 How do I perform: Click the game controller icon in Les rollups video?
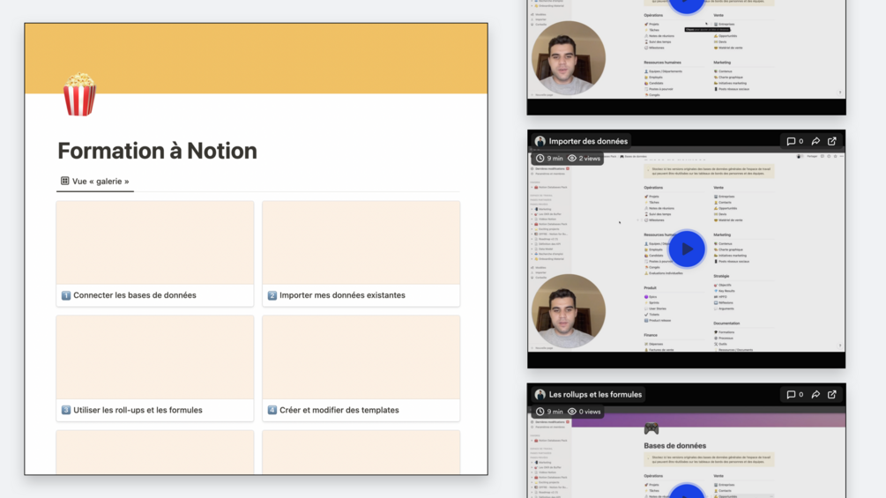[x=651, y=428]
